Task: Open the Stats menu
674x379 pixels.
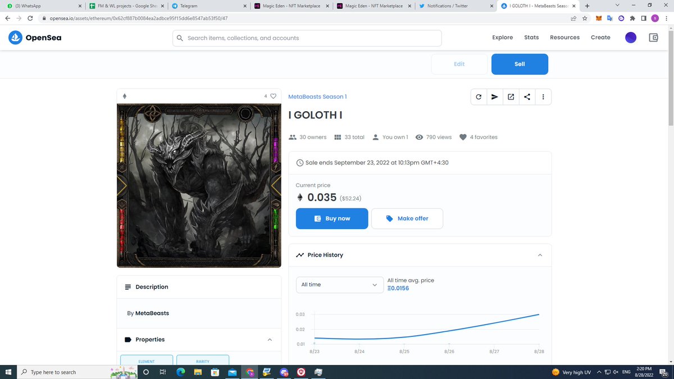Action: pos(531,38)
